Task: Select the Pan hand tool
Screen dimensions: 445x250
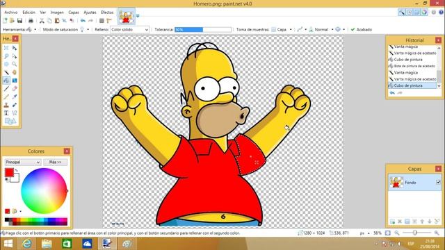Action: 15,72
